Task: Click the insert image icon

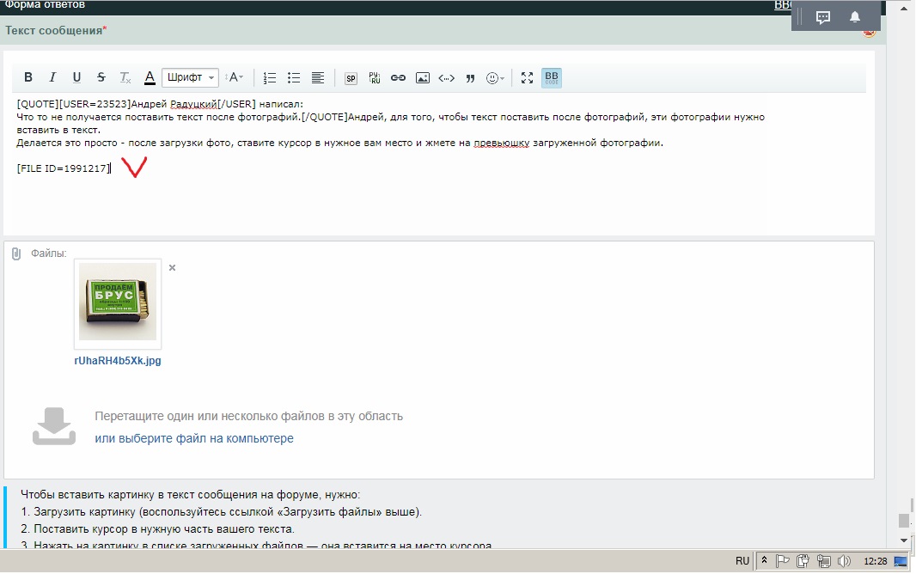Action: click(422, 77)
